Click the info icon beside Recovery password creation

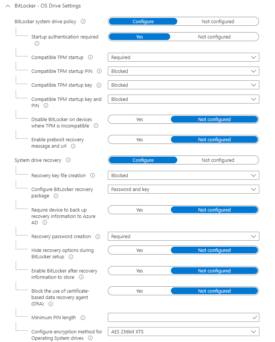(x=97, y=236)
